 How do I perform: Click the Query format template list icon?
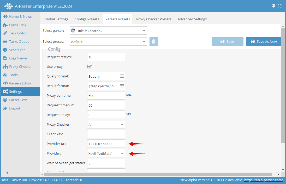point(121,76)
